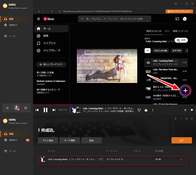
Task: Click the left triangle icon in player bar
Action: (185, 110)
